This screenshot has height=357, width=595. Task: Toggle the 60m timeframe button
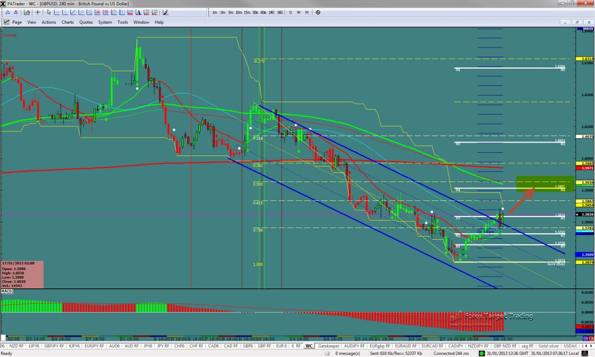click(x=263, y=12)
